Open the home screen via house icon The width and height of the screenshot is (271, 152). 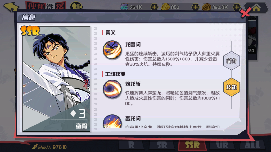pos(256,8)
